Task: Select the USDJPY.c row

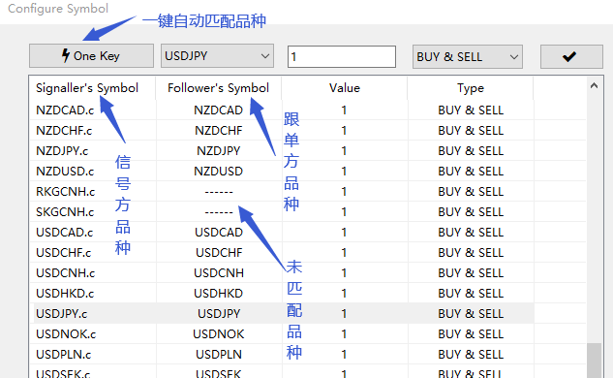Action: pos(282,313)
